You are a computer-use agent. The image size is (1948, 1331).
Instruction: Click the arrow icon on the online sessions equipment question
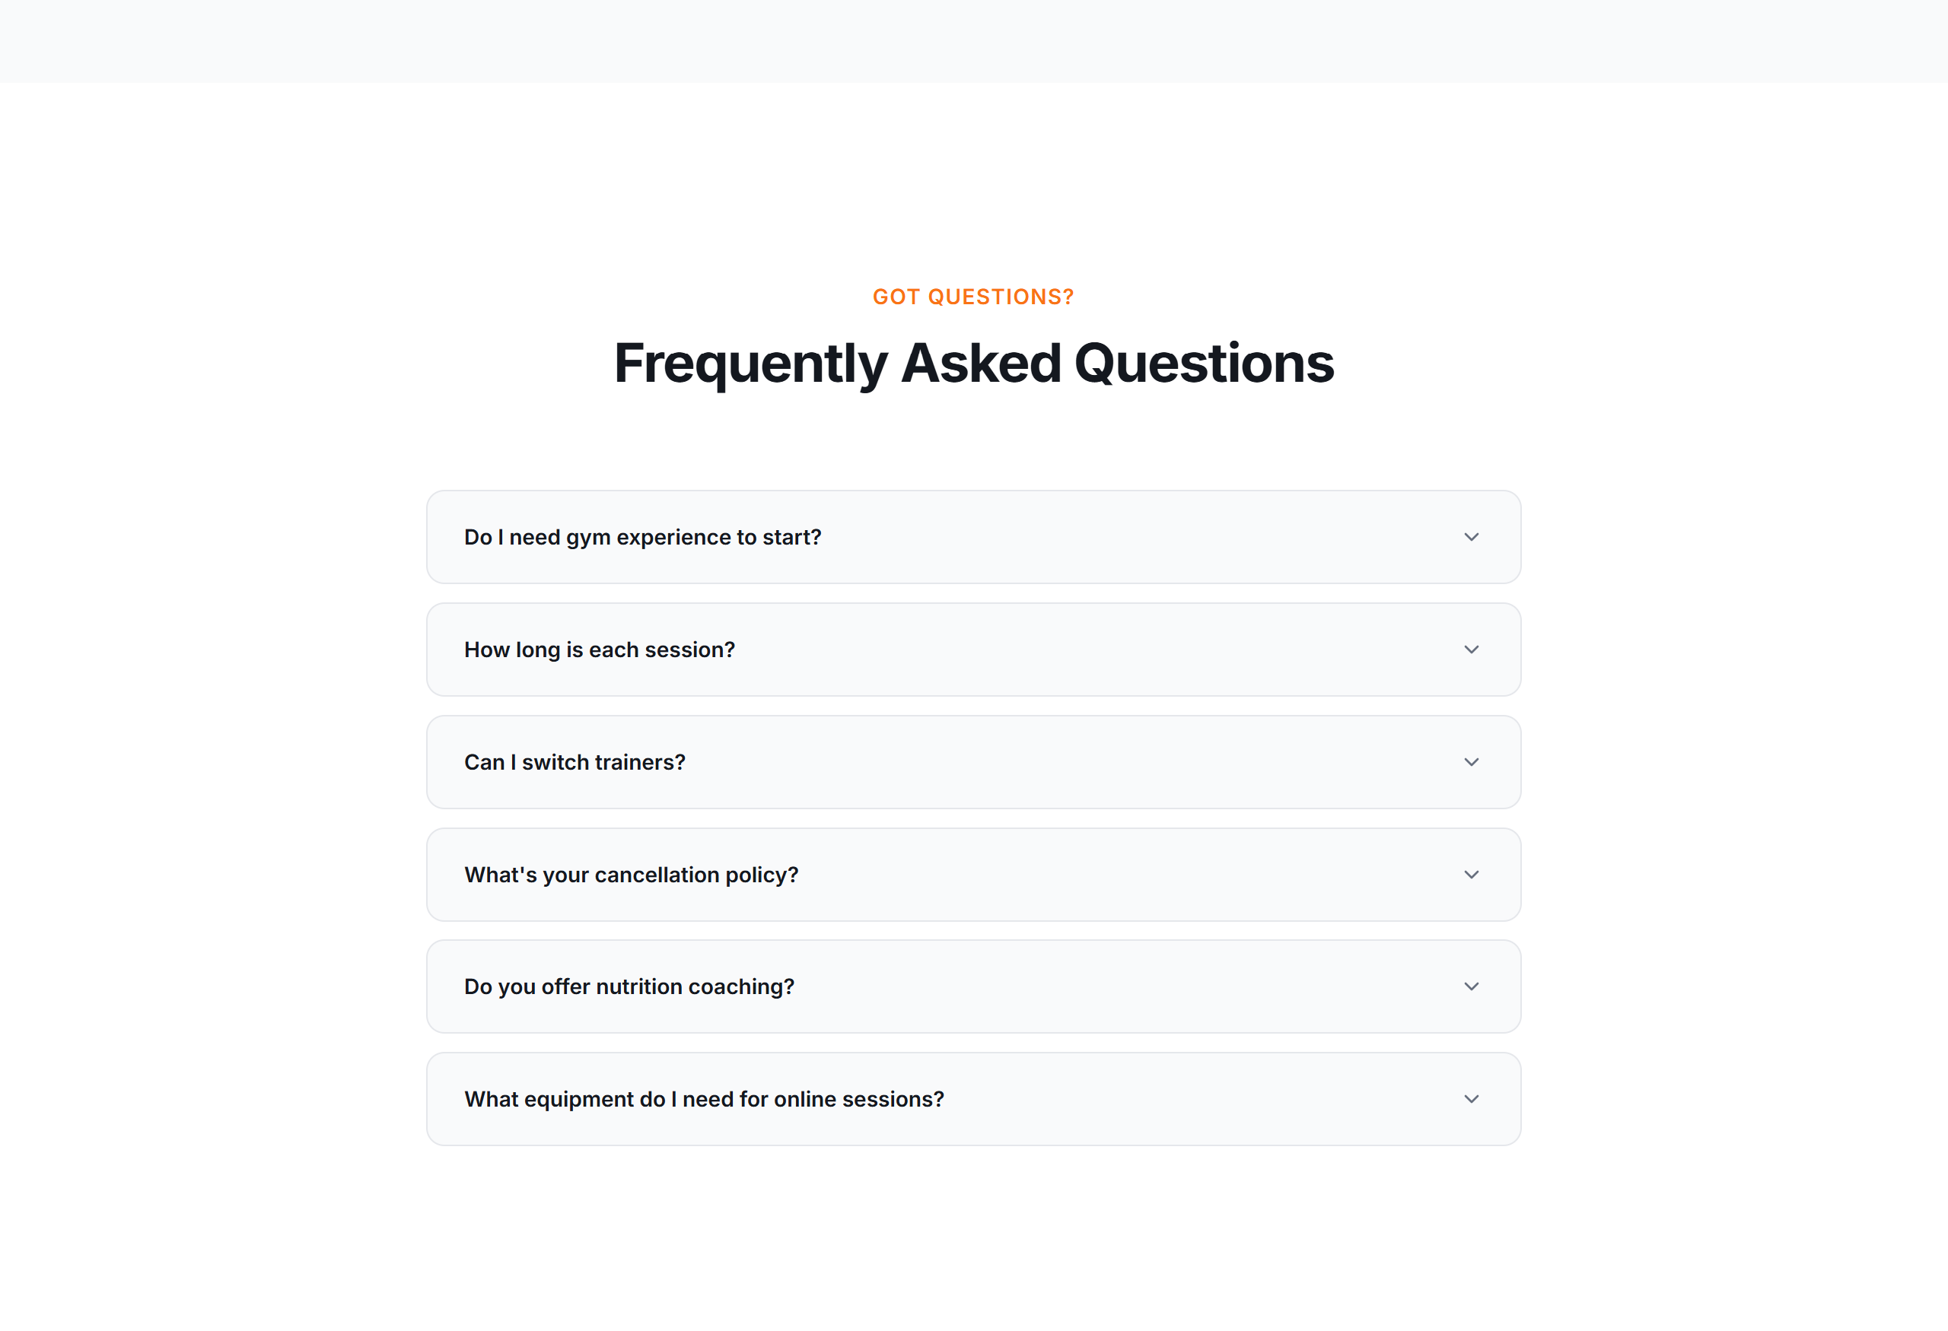point(1471,1099)
